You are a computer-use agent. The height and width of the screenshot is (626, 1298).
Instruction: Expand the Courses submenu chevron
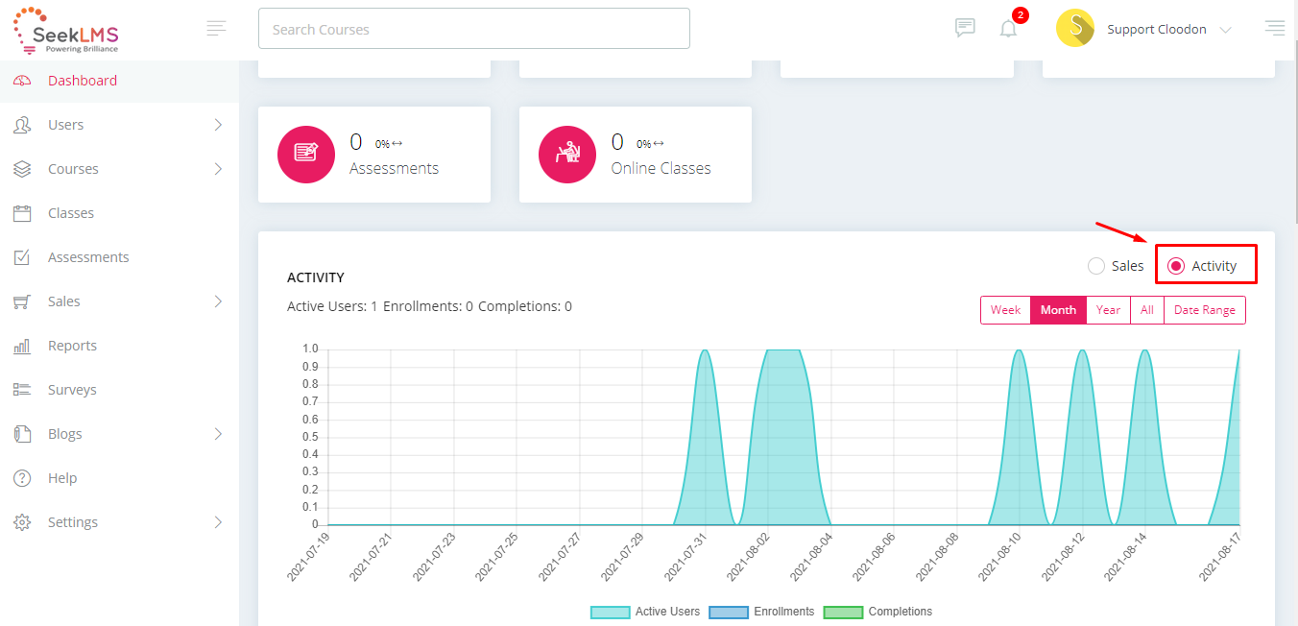click(218, 169)
